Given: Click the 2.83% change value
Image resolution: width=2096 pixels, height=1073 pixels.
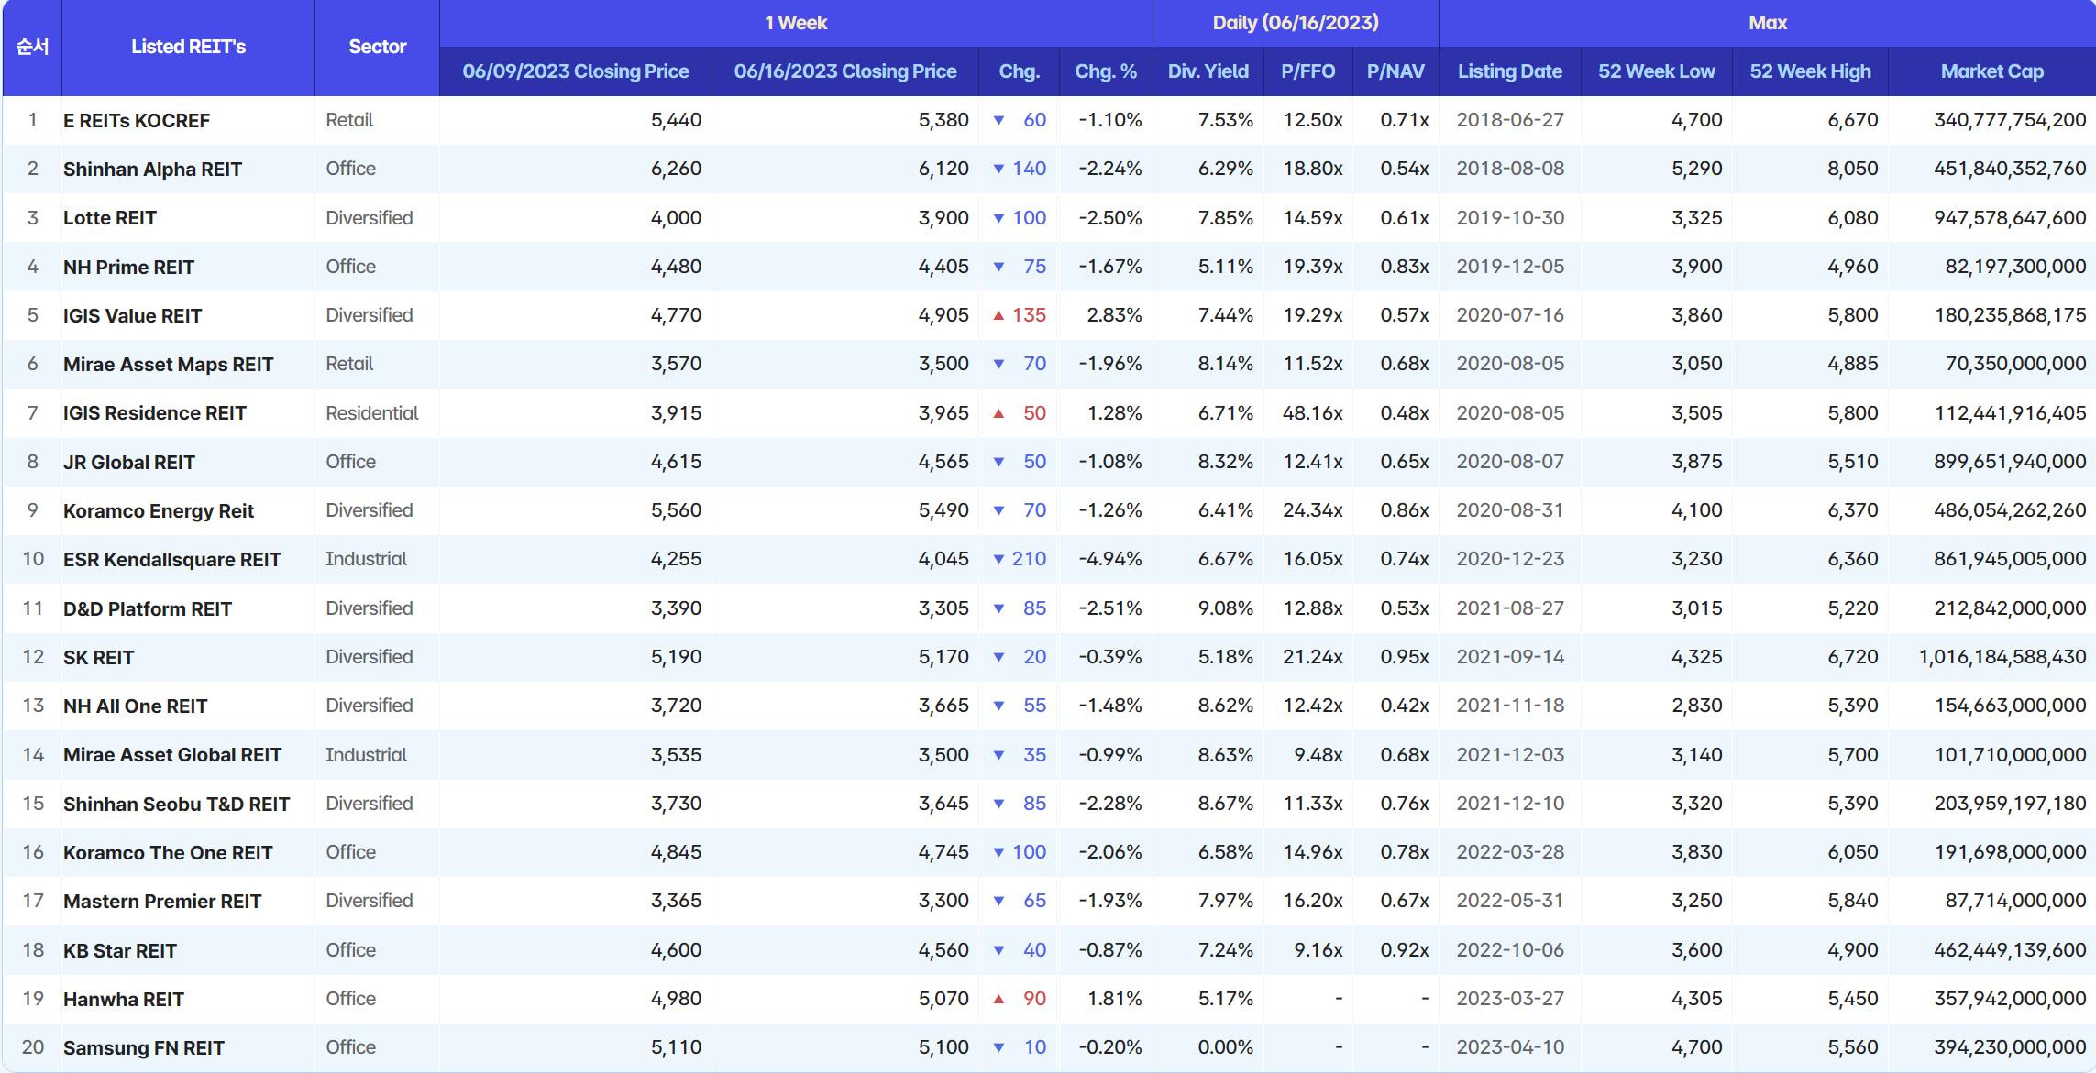Looking at the screenshot, I should 1115,315.
